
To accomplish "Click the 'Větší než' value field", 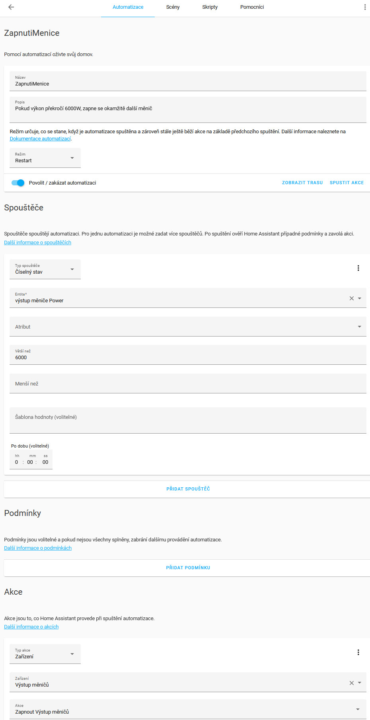I will pyautogui.click(x=188, y=355).
